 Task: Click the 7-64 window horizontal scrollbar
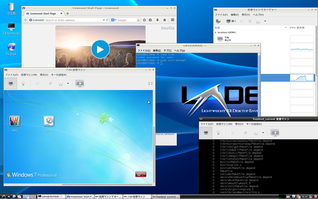tap(107, 185)
